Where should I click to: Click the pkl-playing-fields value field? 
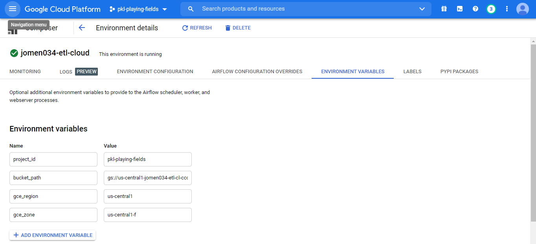[148, 159]
